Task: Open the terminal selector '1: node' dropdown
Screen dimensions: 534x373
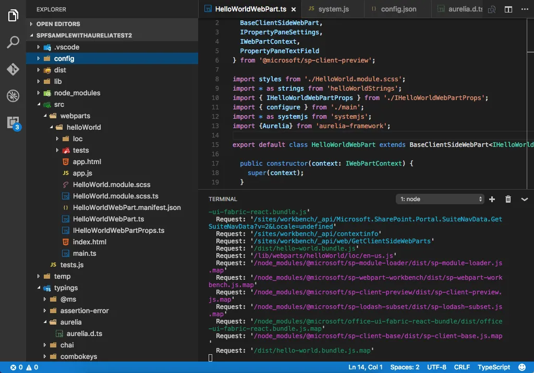Action: point(440,199)
